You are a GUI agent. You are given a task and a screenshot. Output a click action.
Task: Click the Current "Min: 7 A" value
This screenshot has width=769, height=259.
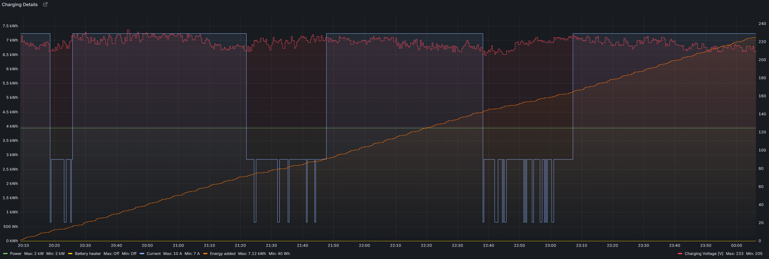coord(192,254)
